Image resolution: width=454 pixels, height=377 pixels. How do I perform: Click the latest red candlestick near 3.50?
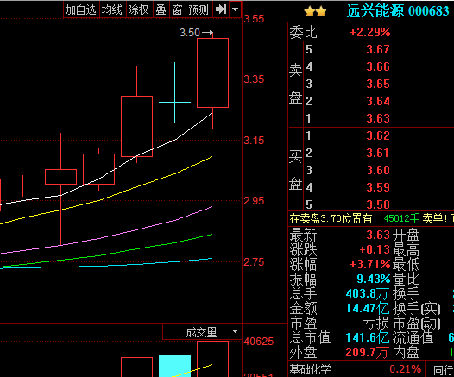pyautogui.click(x=212, y=73)
